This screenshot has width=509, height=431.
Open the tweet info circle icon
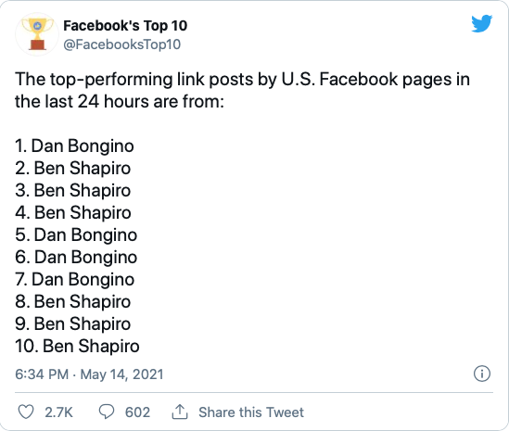pyautogui.click(x=482, y=374)
